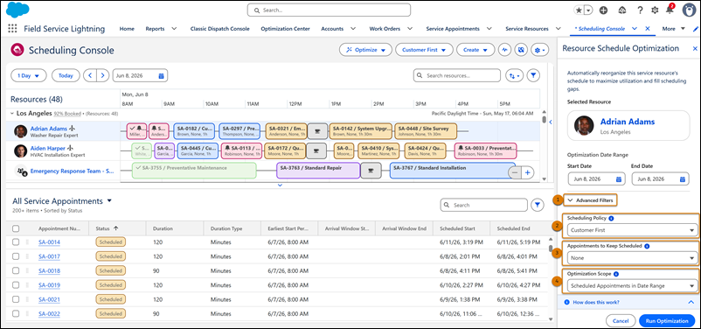
Task: Check the SA-0018 row checkbox
Action: pyautogui.click(x=16, y=270)
